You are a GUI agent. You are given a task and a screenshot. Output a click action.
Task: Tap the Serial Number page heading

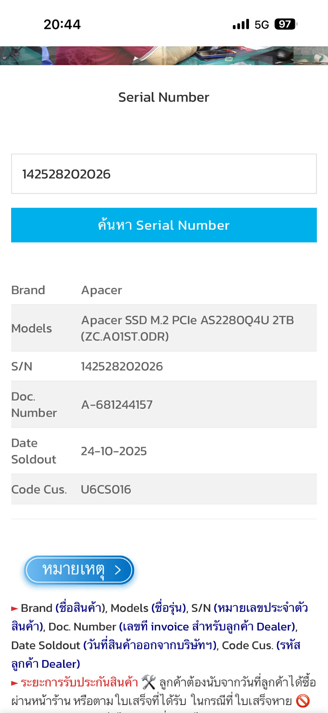point(164,97)
